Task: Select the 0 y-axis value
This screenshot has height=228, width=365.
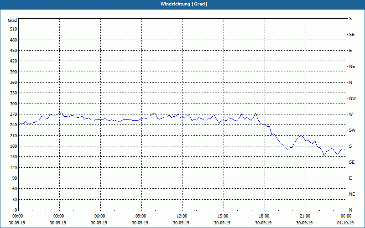Action: [x=16, y=210]
